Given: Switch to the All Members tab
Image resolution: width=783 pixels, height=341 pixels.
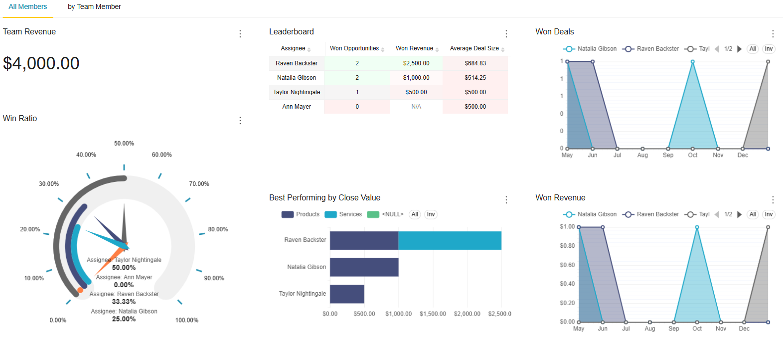Looking at the screenshot, I should click(x=28, y=7).
